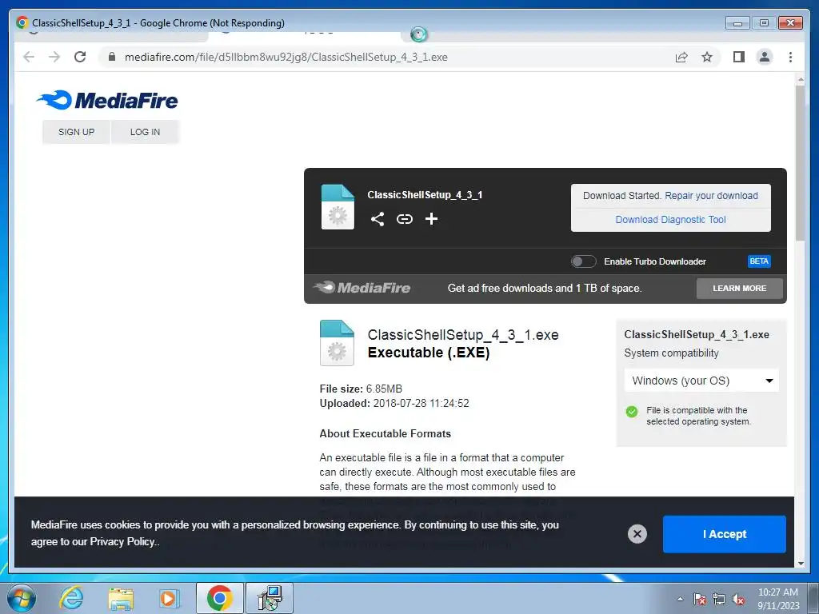Viewport: 819px width, 614px height.
Task: Click Chrome icon in taskbar
Action: click(x=219, y=598)
